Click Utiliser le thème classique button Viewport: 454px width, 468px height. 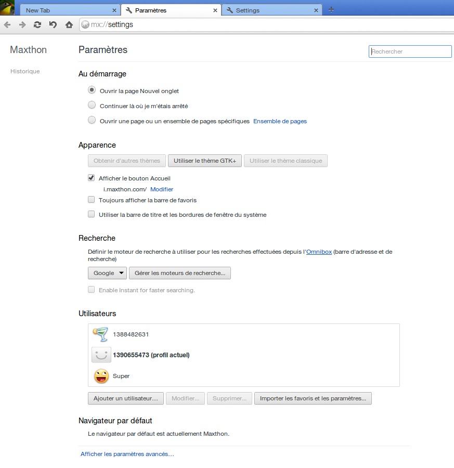[x=286, y=161]
